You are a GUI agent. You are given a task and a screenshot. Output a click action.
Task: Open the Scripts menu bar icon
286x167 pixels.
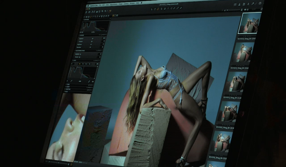pyautogui.click(x=141, y=3)
